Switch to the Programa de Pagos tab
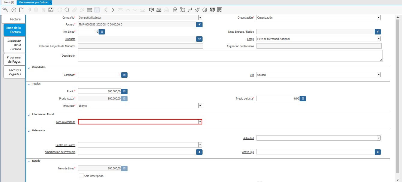This screenshot has height=182, width=402. pyautogui.click(x=14, y=59)
